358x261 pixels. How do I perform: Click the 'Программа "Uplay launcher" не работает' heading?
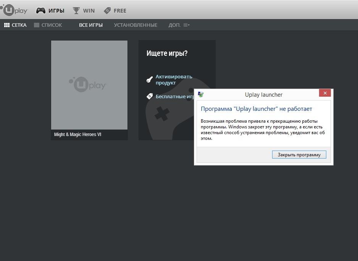256,109
